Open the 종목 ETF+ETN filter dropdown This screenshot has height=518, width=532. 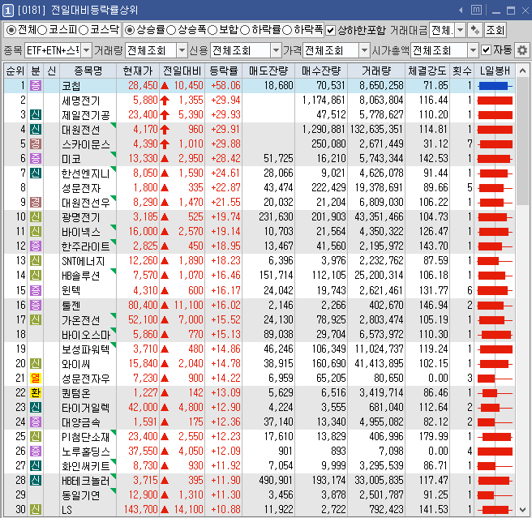[x=87, y=50]
